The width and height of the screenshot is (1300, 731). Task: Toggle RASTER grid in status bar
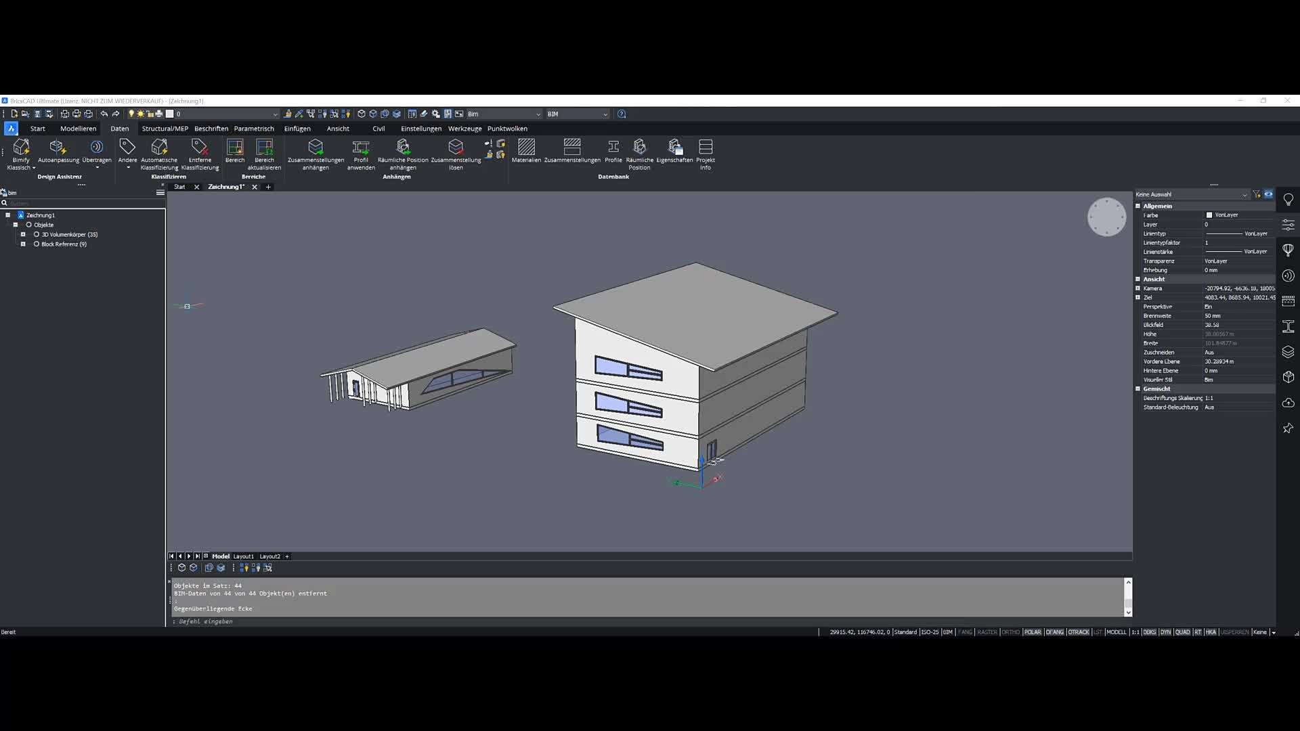987,632
